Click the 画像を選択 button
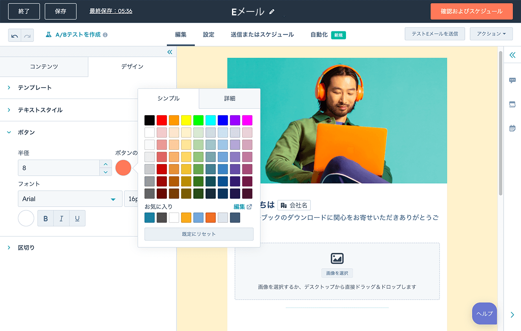This screenshot has width=521, height=331. click(x=337, y=273)
